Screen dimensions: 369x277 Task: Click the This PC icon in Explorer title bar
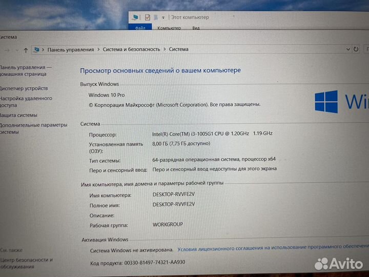pyautogui.click(x=135, y=17)
